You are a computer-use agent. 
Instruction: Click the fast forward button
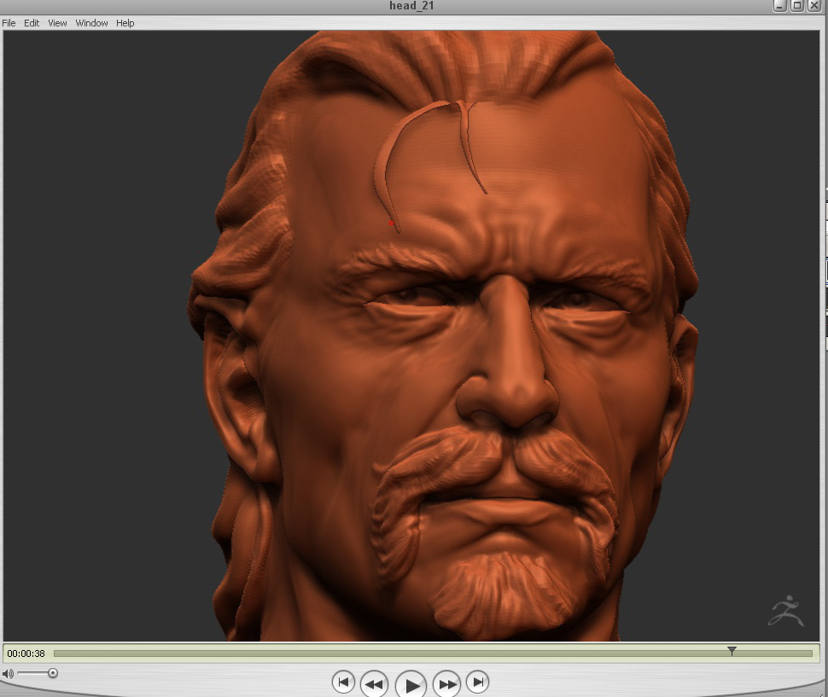coord(447,682)
